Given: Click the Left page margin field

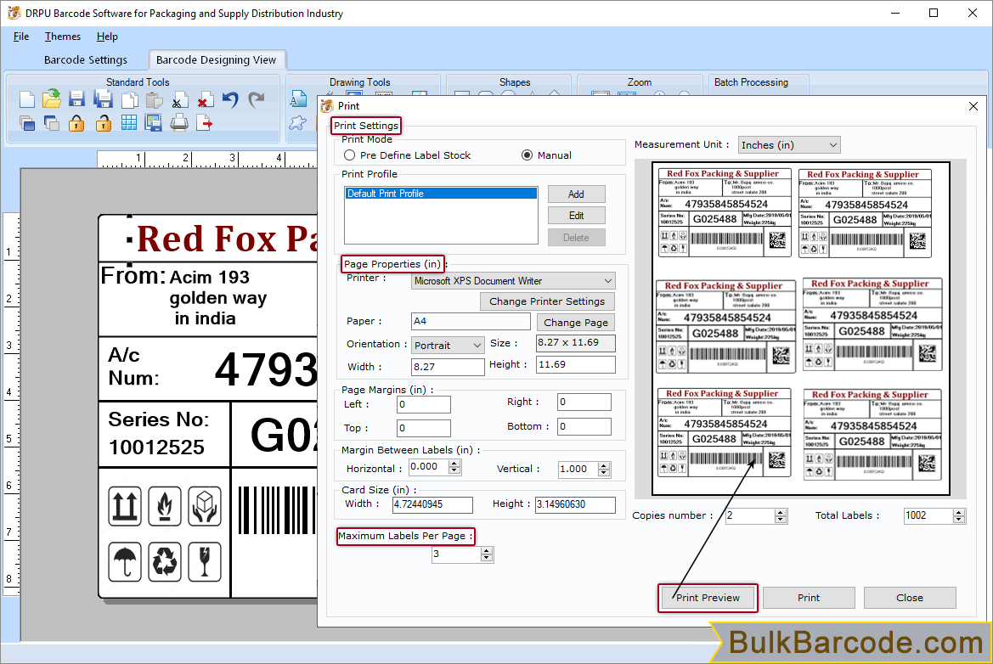Looking at the screenshot, I should [424, 404].
